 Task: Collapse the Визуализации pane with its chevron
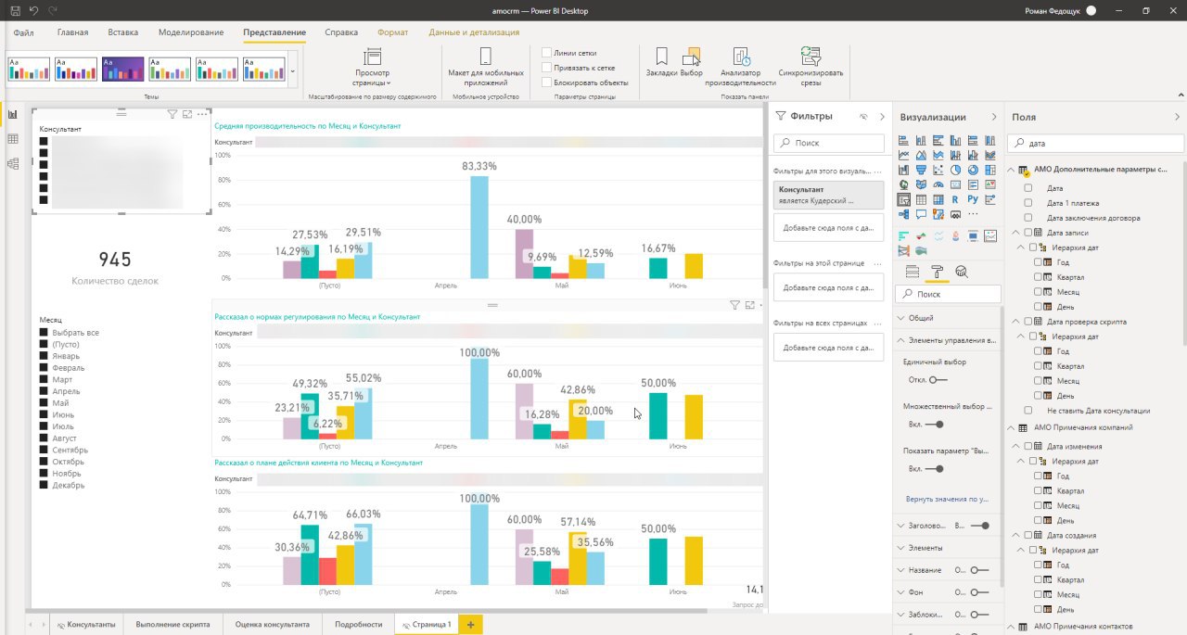click(x=994, y=117)
